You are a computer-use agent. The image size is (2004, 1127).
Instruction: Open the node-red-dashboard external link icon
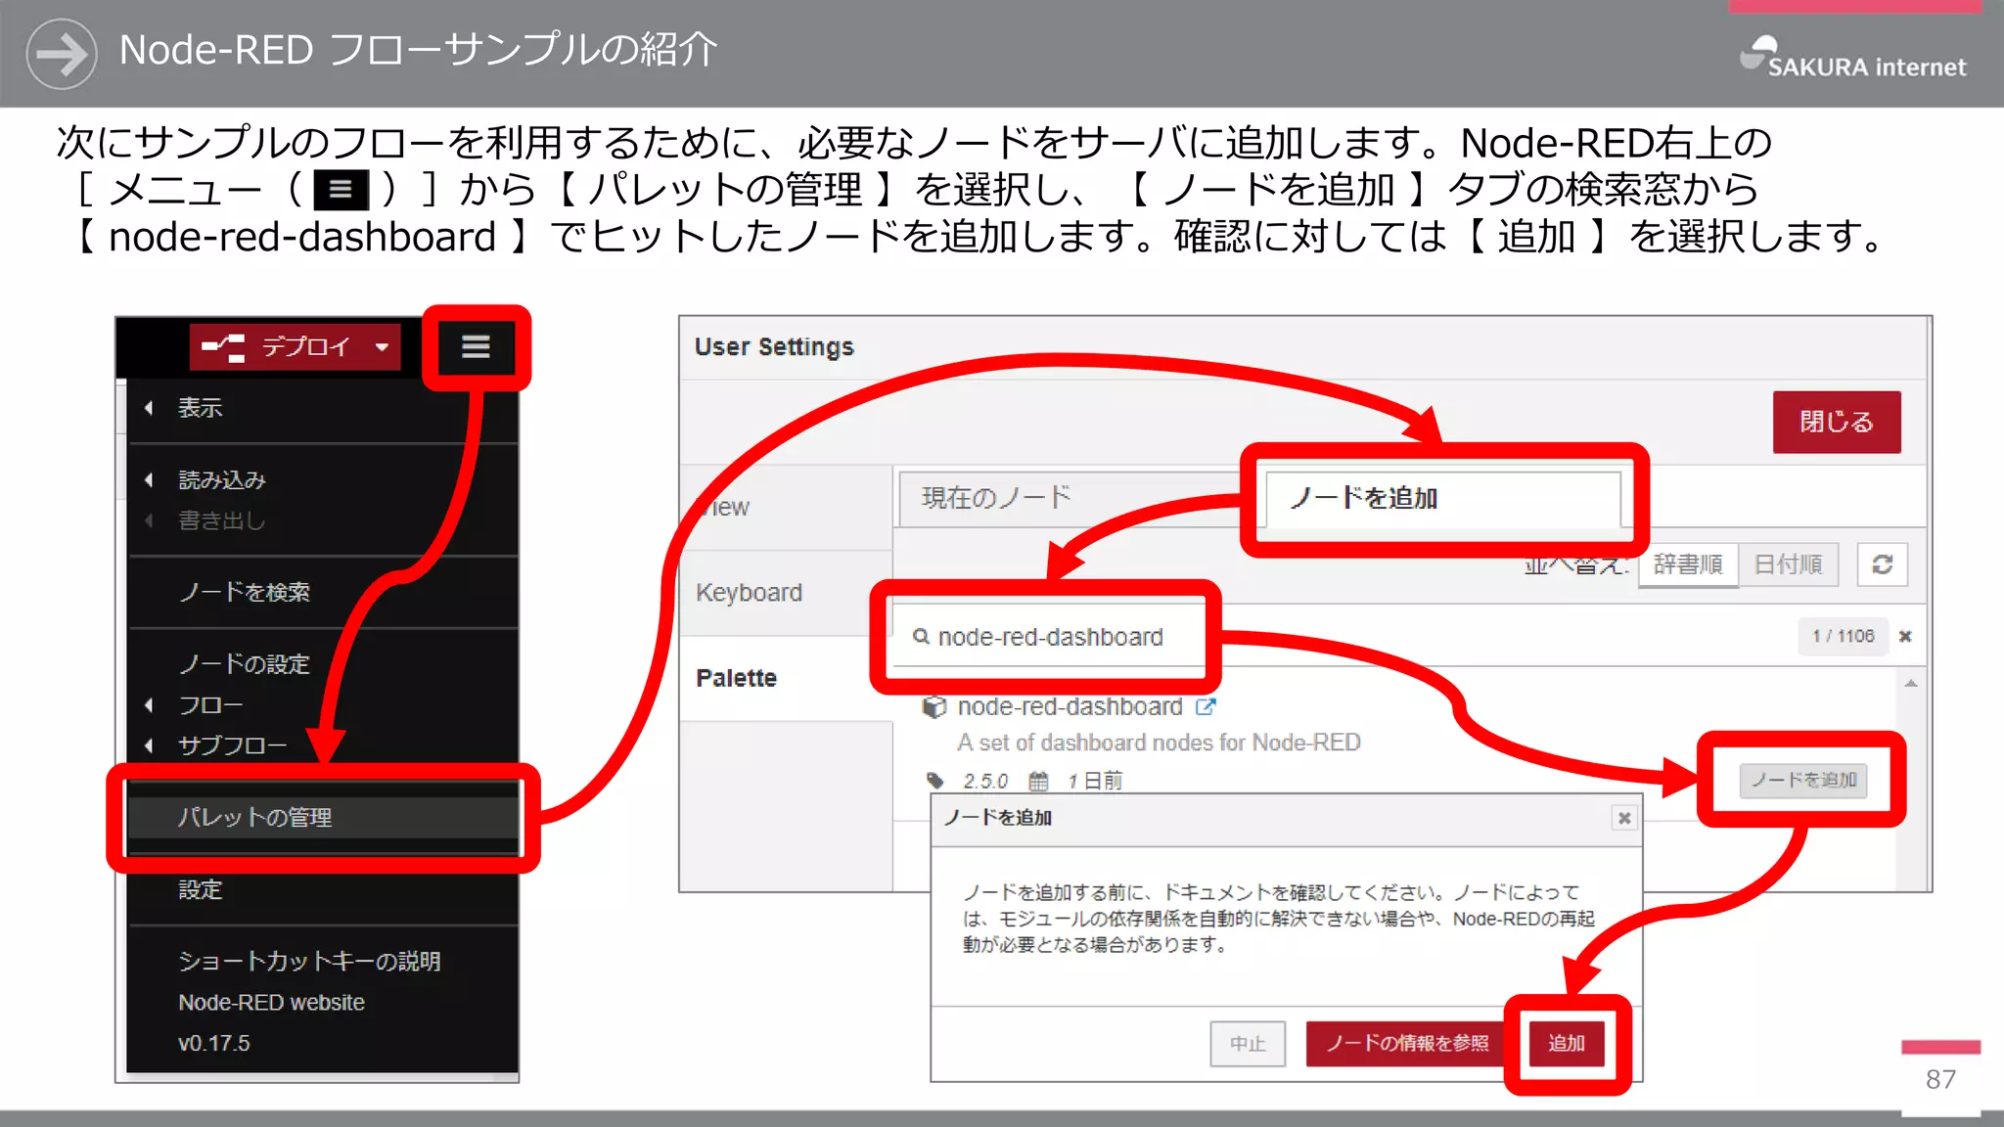(x=1205, y=706)
